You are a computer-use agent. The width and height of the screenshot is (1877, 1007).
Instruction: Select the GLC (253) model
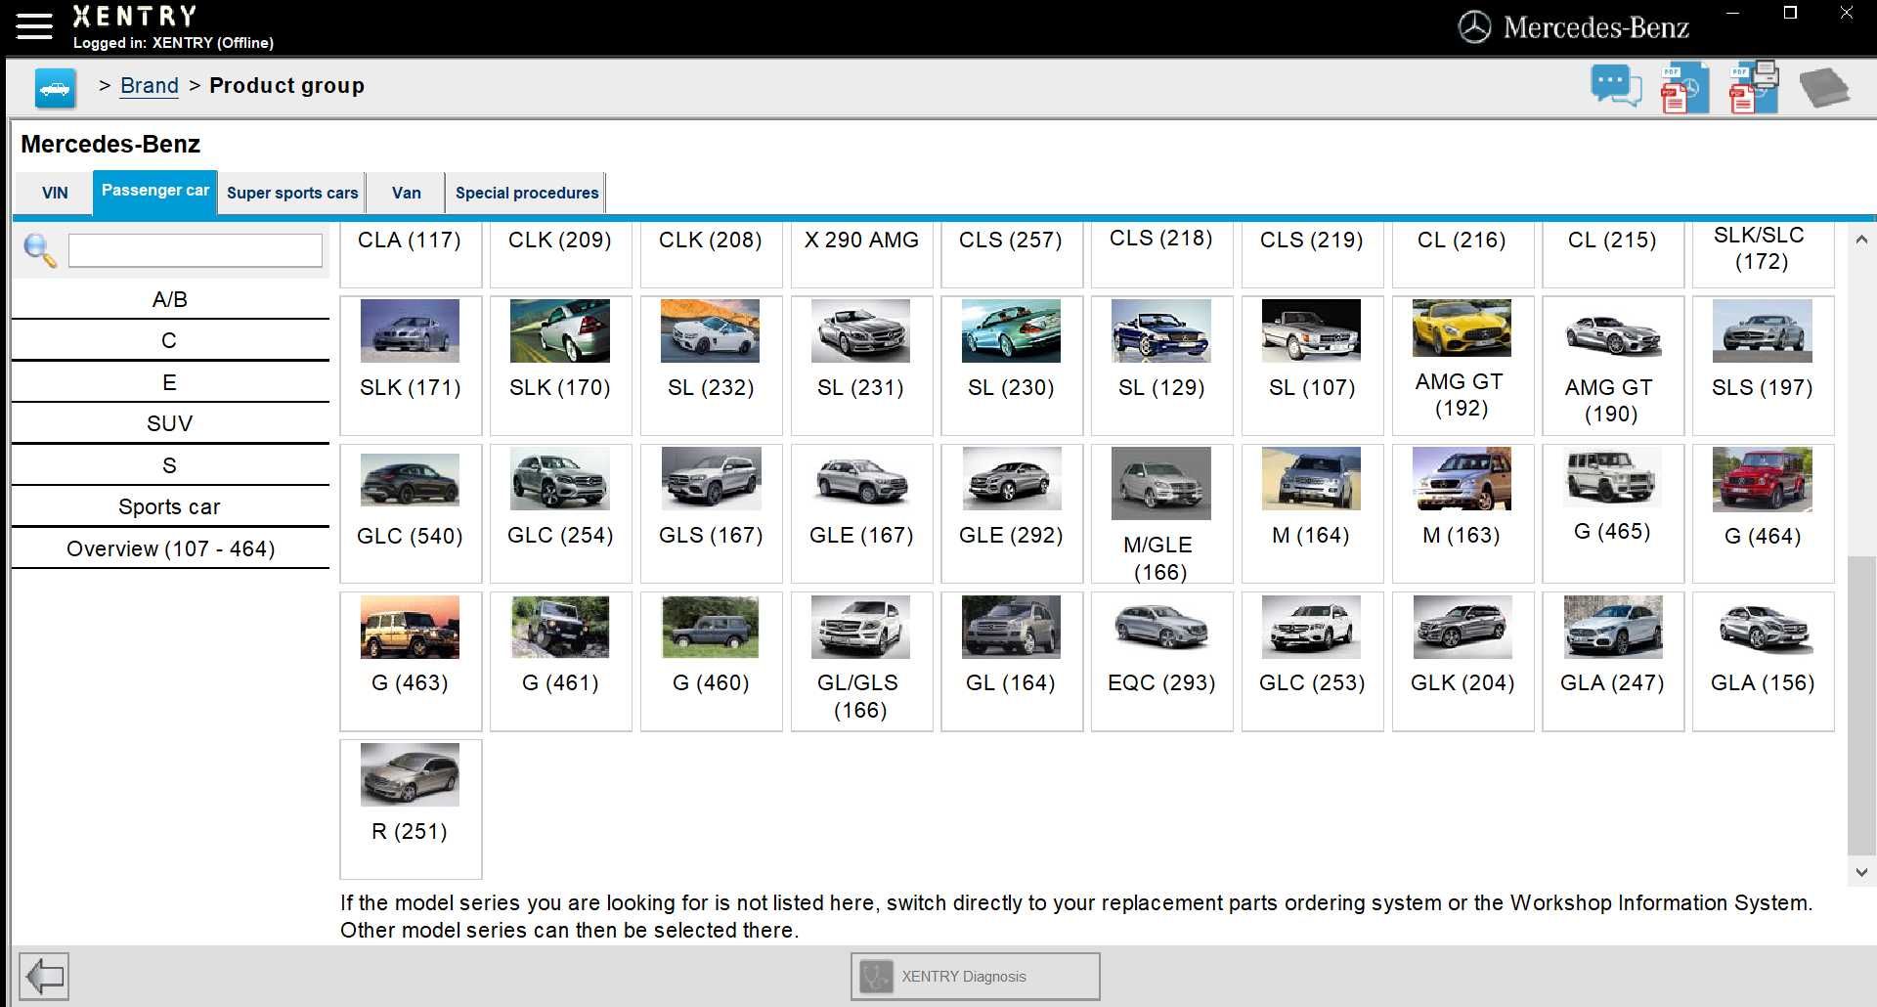click(x=1312, y=661)
